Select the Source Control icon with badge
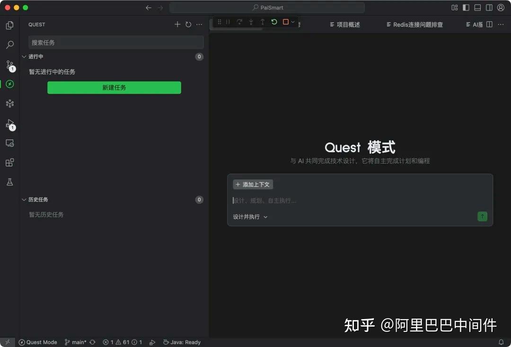The width and height of the screenshot is (511, 347). [9, 65]
